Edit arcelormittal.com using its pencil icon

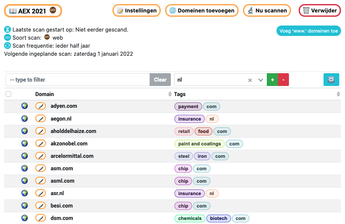[41, 156]
